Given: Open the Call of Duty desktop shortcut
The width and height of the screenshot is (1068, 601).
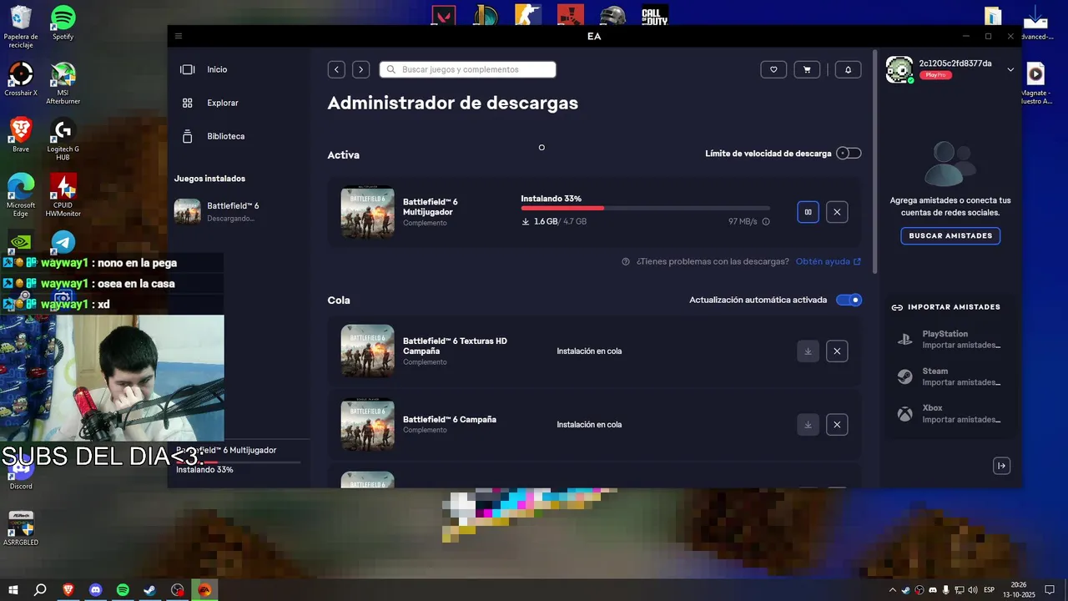Looking at the screenshot, I should click(655, 15).
